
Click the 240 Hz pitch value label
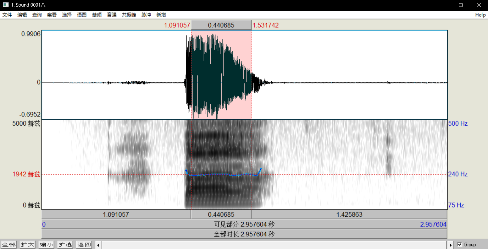458,174
